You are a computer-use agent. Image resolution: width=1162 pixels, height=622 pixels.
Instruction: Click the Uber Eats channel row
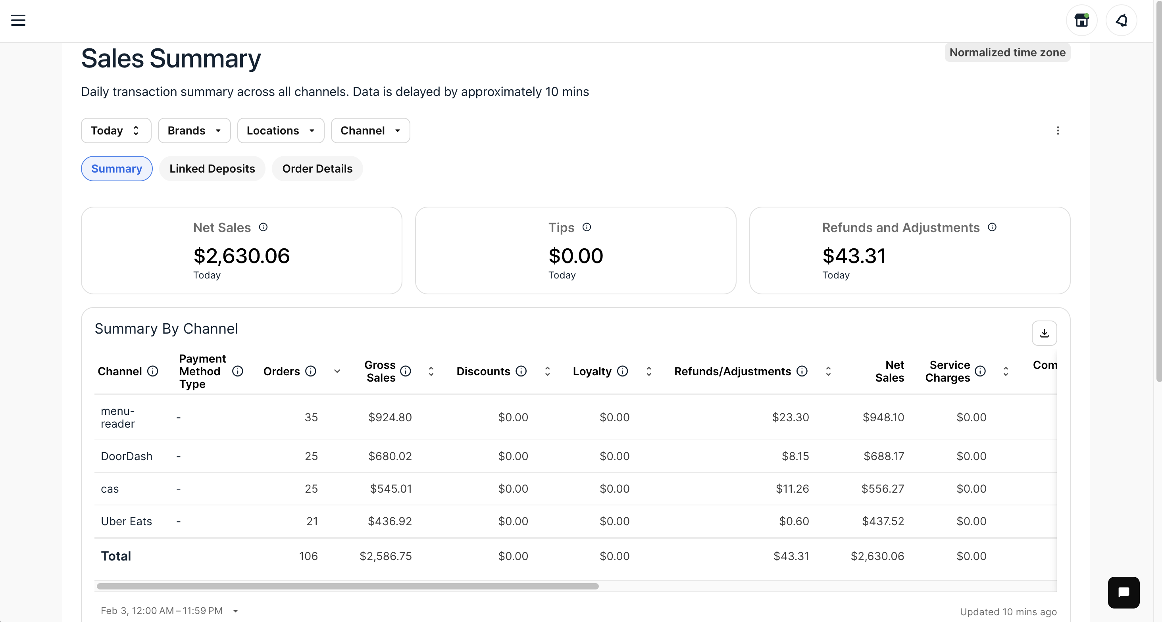click(575, 521)
